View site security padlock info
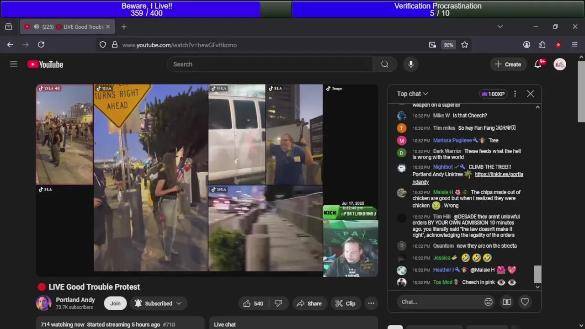This screenshot has width=585, height=329. (114, 45)
